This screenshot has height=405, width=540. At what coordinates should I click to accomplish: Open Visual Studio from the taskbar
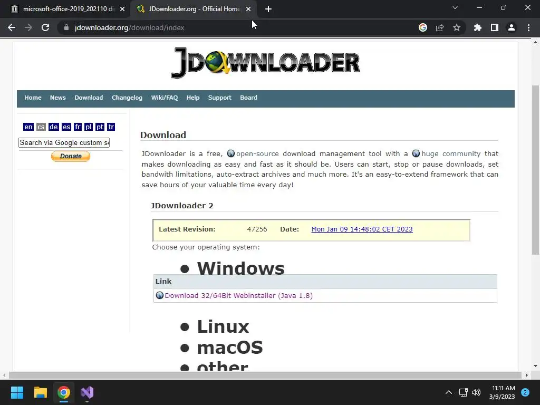(x=87, y=392)
